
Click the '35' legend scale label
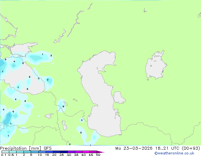point(76,155)
